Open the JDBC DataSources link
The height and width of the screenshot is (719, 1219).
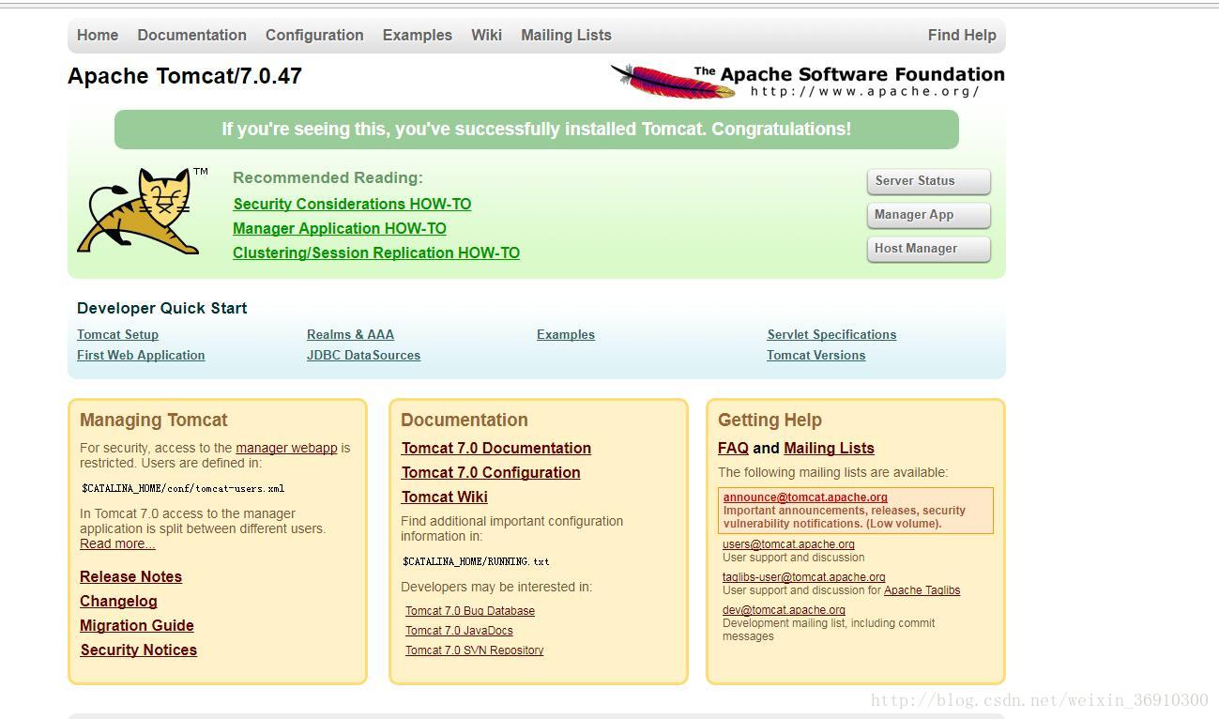tap(363, 355)
